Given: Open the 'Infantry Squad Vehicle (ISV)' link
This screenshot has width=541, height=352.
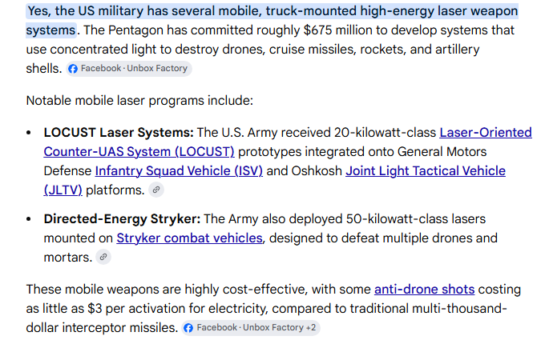Looking at the screenshot, I should (x=179, y=171).
